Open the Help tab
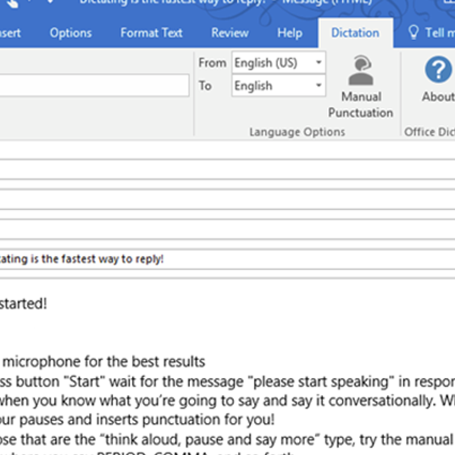This screenshot has height=455, width=455. (290, 33)
